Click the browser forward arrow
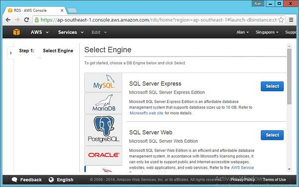Screen dimensions: 299x187 (17, 20)
